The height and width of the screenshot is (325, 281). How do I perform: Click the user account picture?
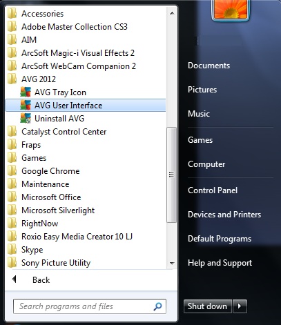[231, 9]
